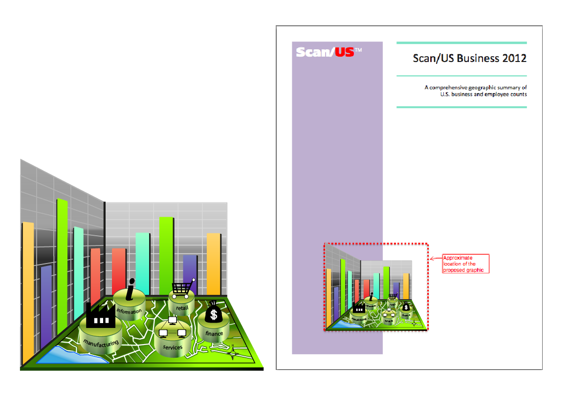Click the red bar on back wall

119,271
